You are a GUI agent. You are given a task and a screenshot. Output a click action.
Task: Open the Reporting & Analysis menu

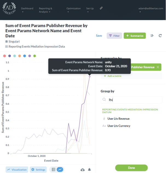tap(45, 10)
